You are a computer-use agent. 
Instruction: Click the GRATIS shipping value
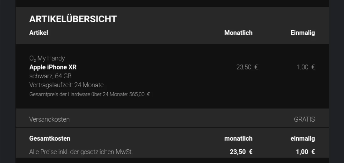coord(305,119)
